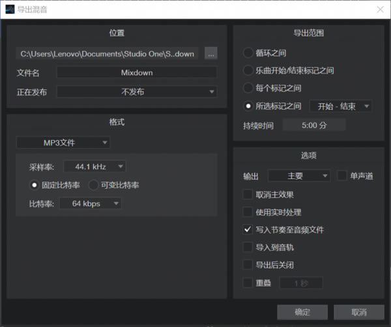
Task: Toggle the 单声道 checkbox
Action: tap(342, 176)
